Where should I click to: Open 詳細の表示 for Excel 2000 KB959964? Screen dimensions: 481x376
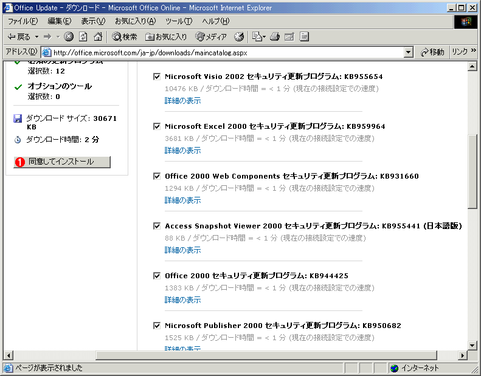tap(183, 151)
